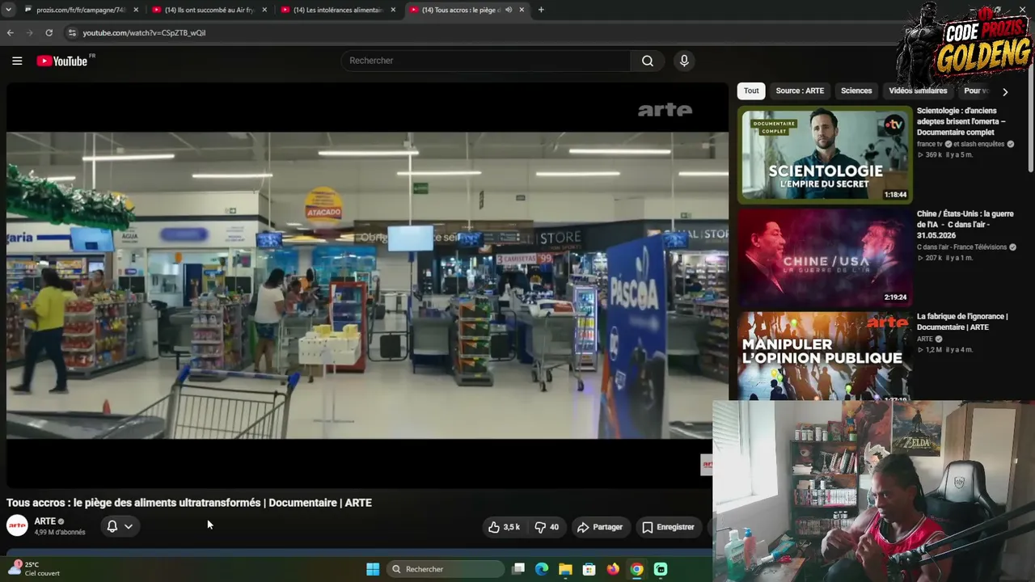This screenshot has width=1035, height=582.
Task: Reload the page with the refresh icon
Action: coord(49,33)
